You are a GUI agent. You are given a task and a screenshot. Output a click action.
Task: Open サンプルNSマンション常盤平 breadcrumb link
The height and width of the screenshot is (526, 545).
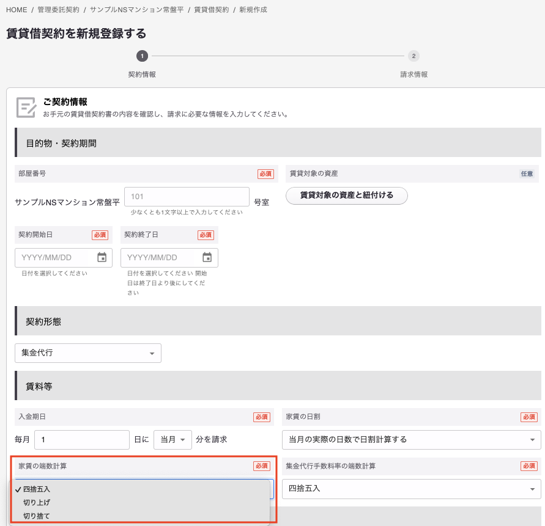[136, 10]
